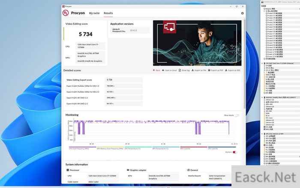Show the benchmark log

(x=184, y=70)
